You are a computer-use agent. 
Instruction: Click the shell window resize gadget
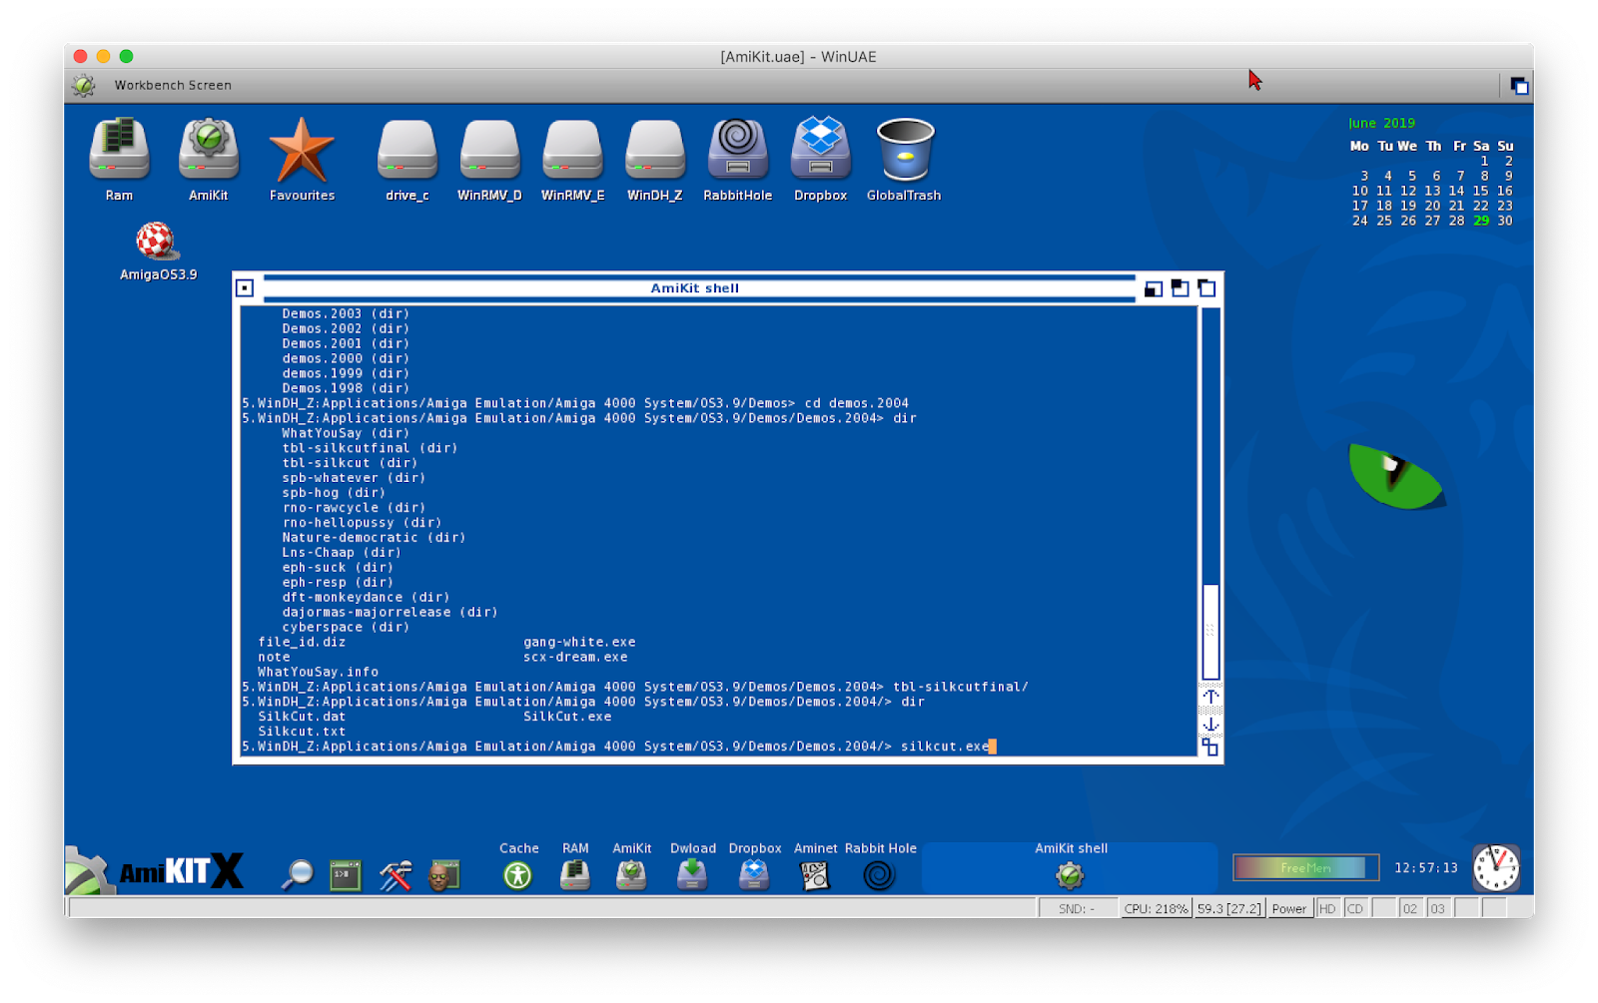[1210, 747]
